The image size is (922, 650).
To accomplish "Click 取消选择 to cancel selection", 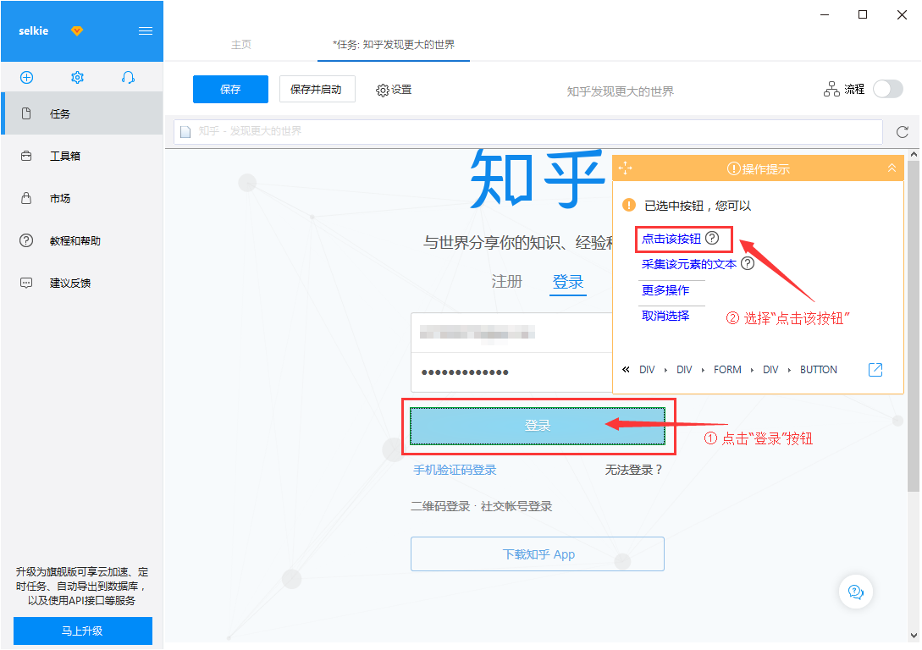I will (x=665, y=316).
